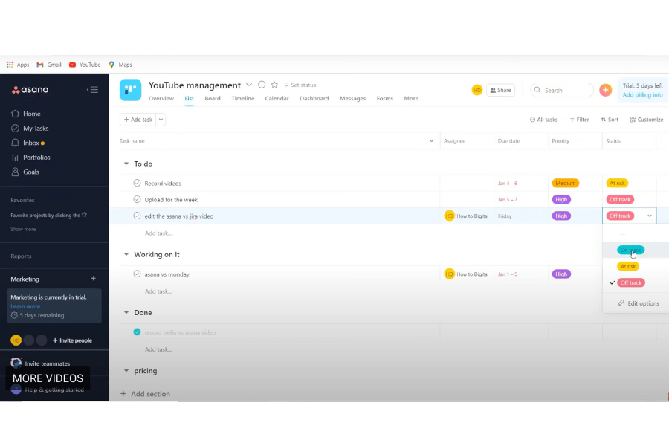Mark the Record videos task complete
The height and width of the screenshot is (446, 669).
[136, 183]
